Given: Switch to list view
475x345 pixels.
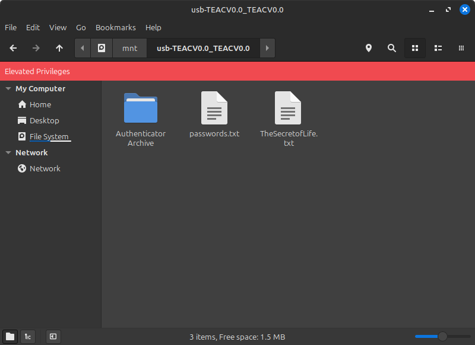Looking at the screenshot, I should tap(438, 48).
